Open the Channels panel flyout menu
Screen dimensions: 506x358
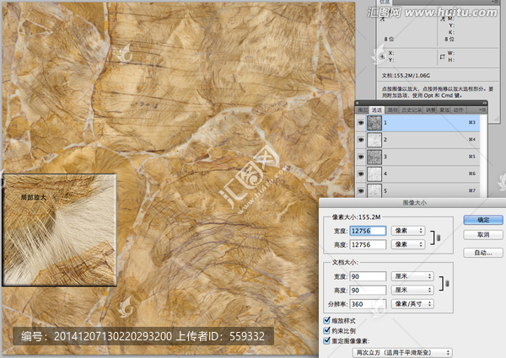[x=482, y=110]
